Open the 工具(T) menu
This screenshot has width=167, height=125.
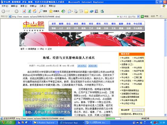click(43, 6)
